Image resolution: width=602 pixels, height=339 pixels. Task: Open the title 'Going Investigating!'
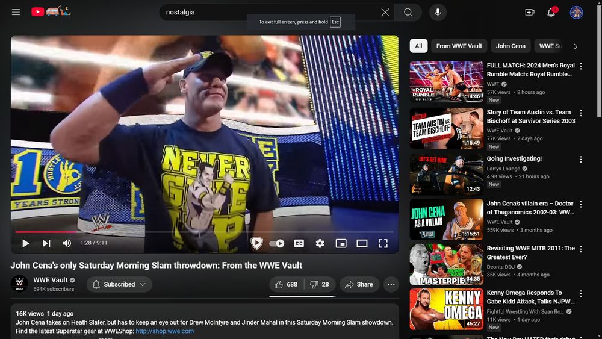point(514,158)
